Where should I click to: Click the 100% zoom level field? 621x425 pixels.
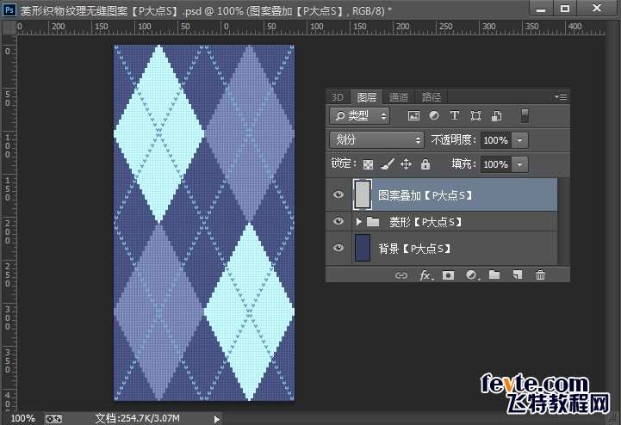click(x=22, y=418)
